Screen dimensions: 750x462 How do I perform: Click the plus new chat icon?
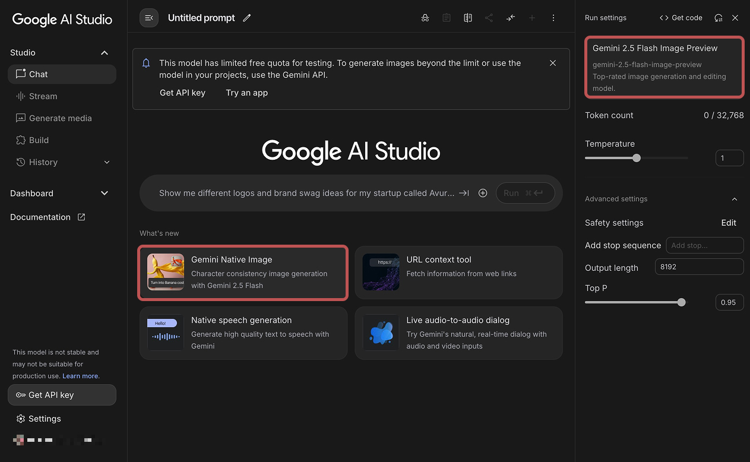[532, 18]
